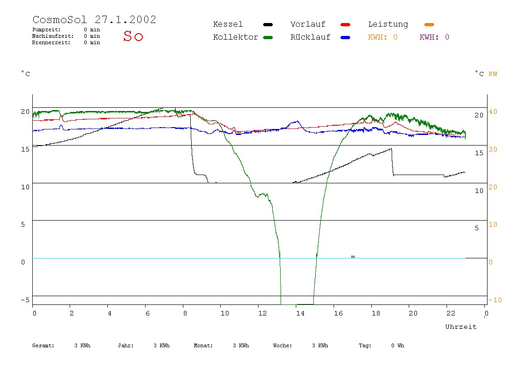Click the Leistung legend label
Viewport: 529px width, 374px height.
tap(388, 24)
